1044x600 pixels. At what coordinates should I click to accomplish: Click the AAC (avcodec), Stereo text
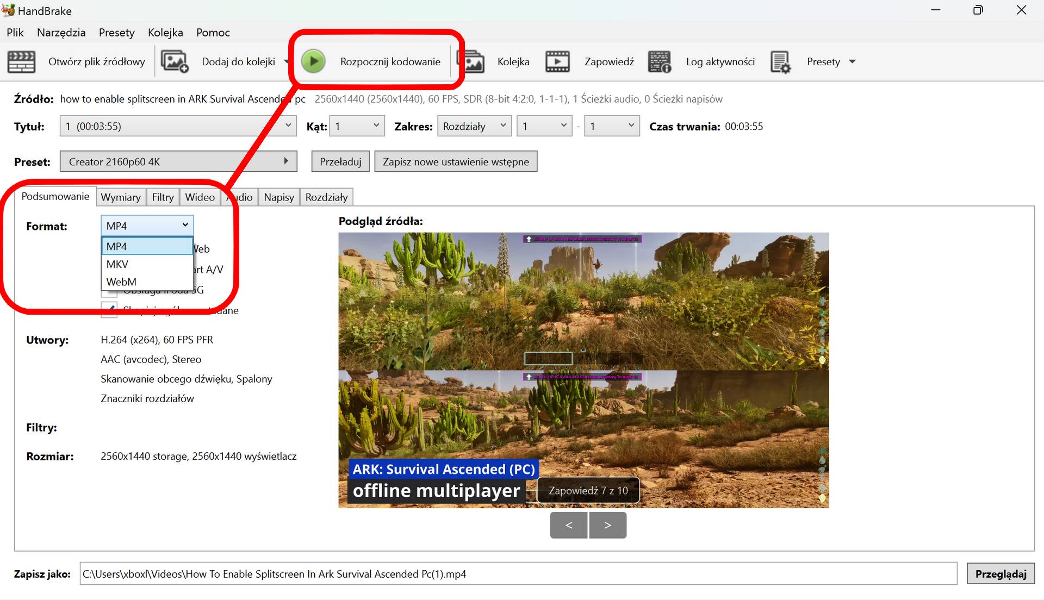[x=151, y=359]
